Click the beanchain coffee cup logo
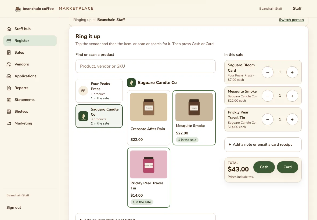 [18, 9]
